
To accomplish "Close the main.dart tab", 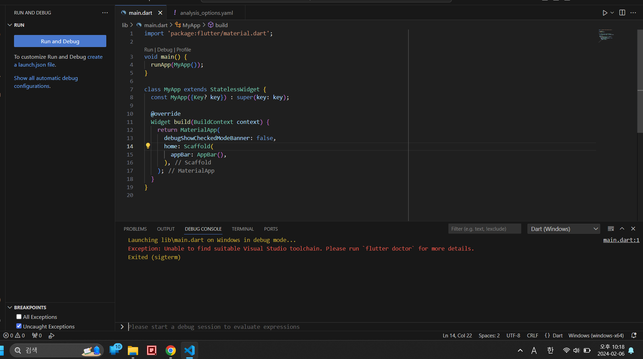I will (160, 13).
